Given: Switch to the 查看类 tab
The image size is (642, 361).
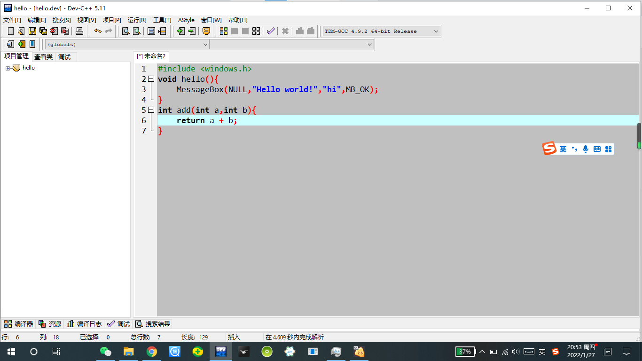Looking at the screenshot, I should point(43,56).
